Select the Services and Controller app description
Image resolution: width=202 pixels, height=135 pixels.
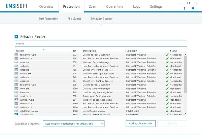point(97,96)
